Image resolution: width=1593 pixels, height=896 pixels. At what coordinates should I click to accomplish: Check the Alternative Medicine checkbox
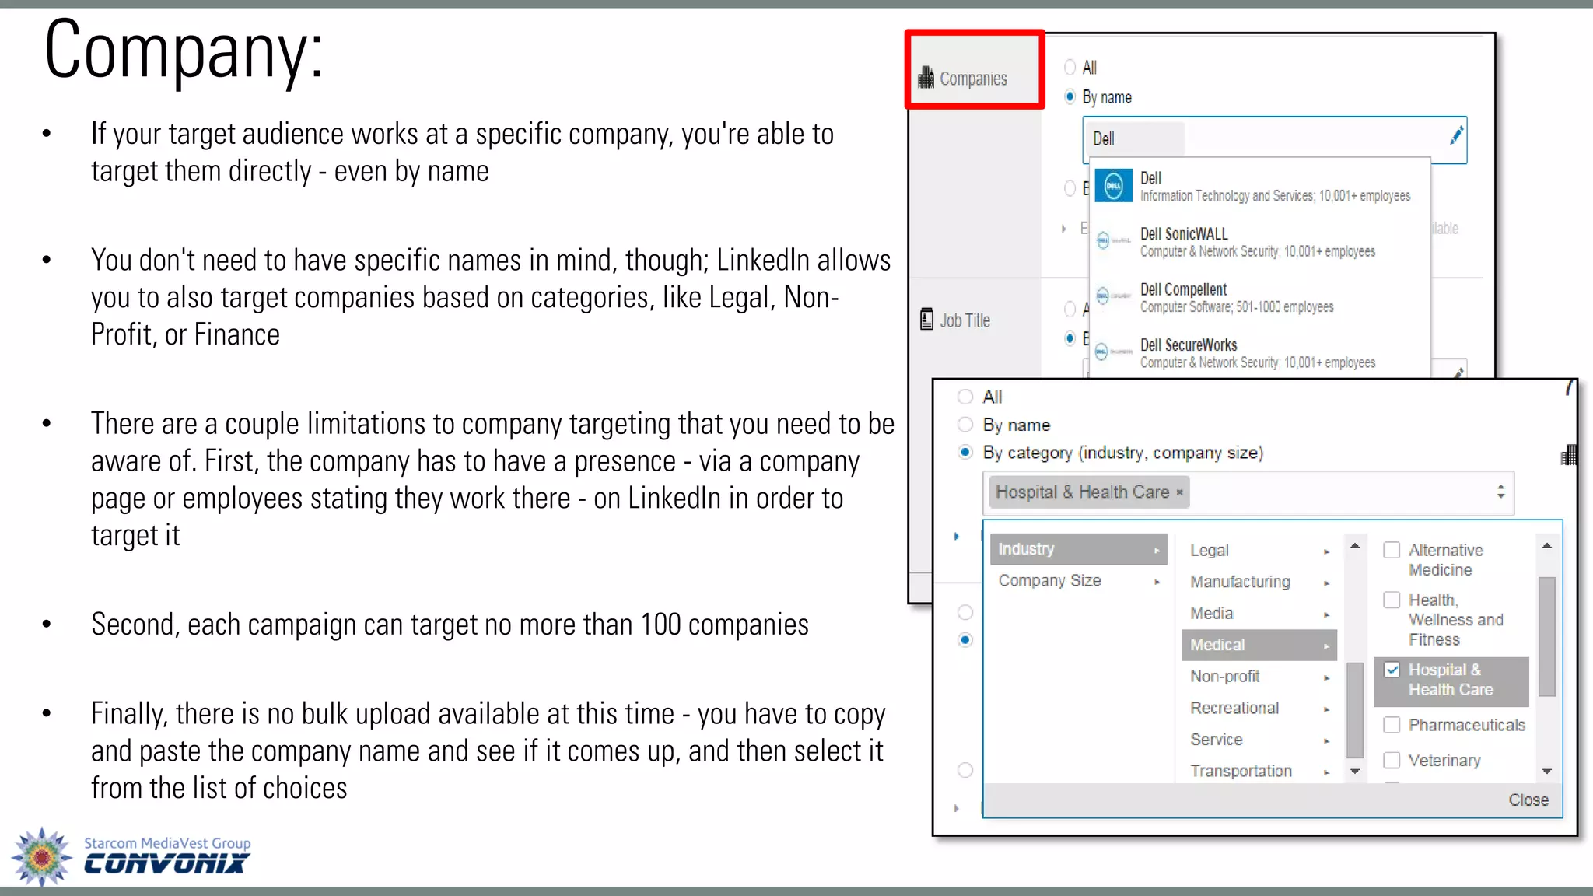pos(1392,550)
